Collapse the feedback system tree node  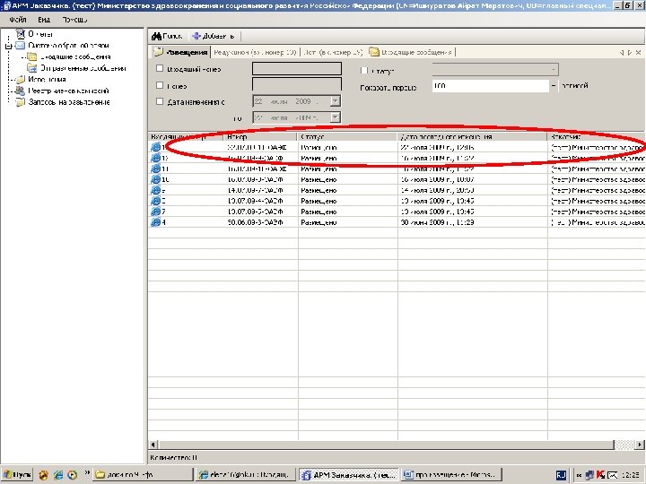click(8, 46)
